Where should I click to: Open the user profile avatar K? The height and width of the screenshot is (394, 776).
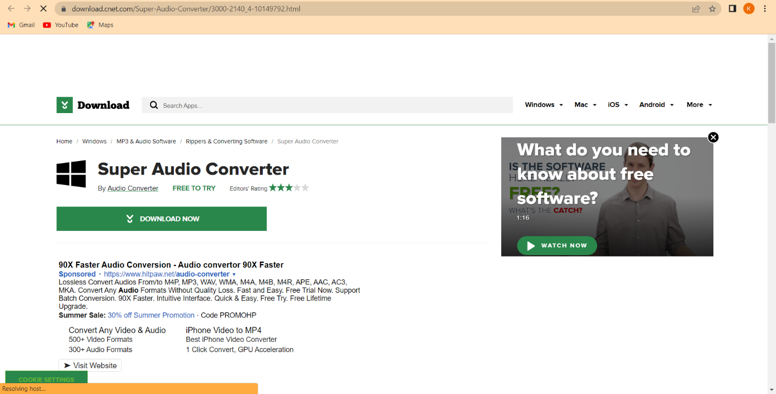click(749, 9)
